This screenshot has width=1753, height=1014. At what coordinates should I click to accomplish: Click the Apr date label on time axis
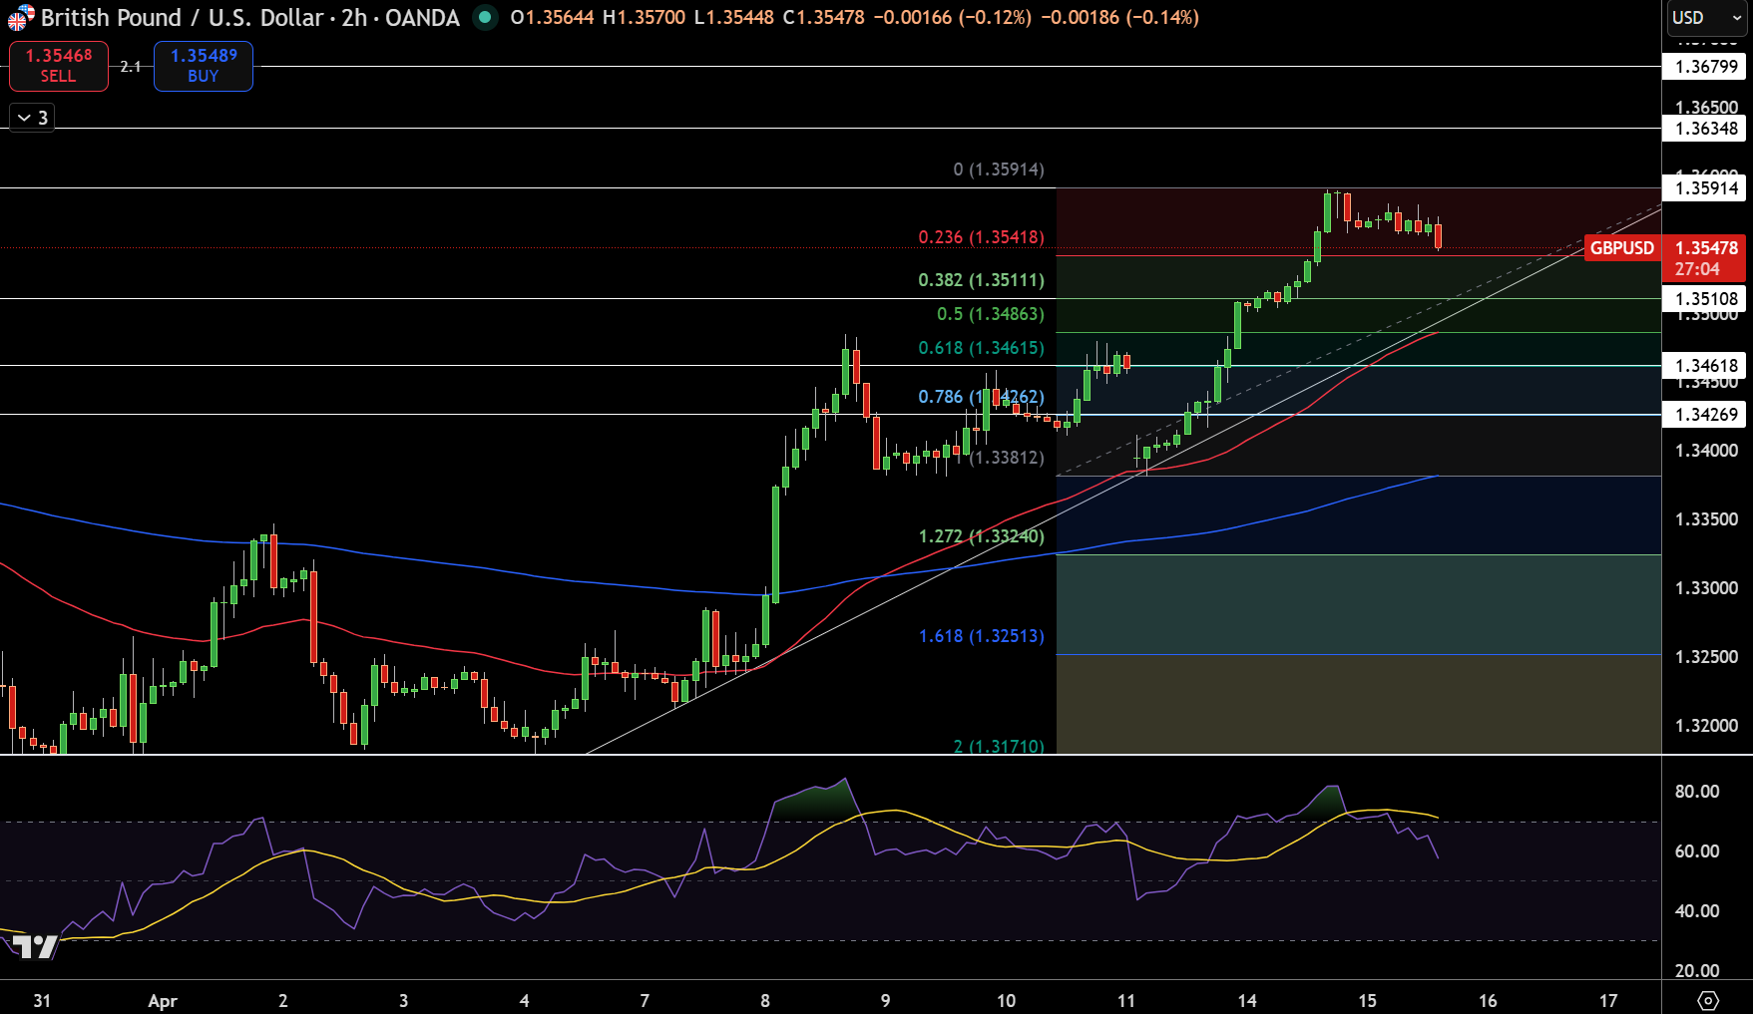click(x=163, y=1001)
